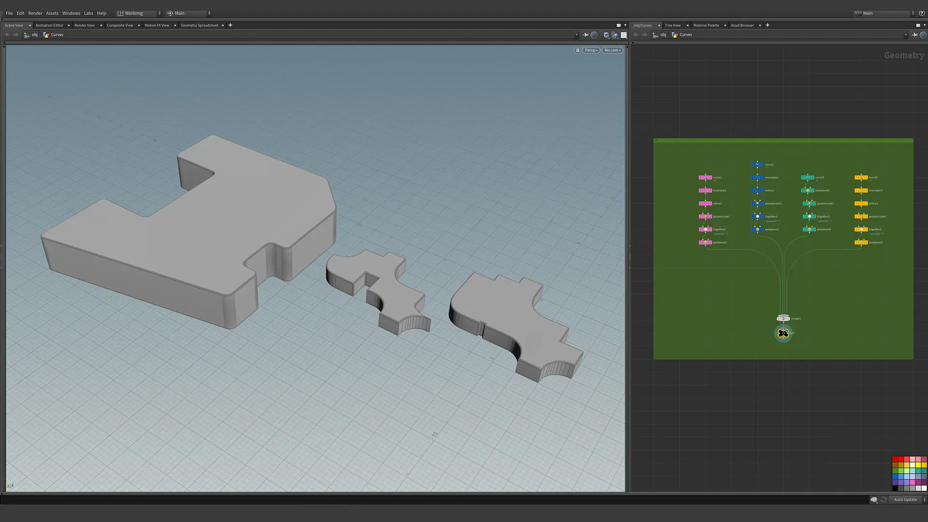The height and width of the screenshot is (522, 928).
Task: Open the No cam camera dropdown
Action: pos(612,50)
